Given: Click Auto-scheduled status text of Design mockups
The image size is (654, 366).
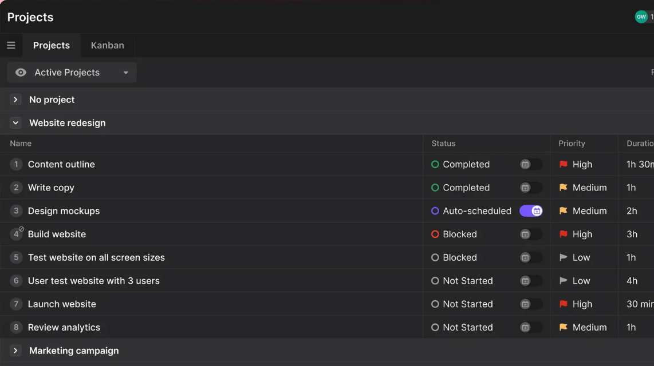Looking at the screenshot, I should pos(476,211).
